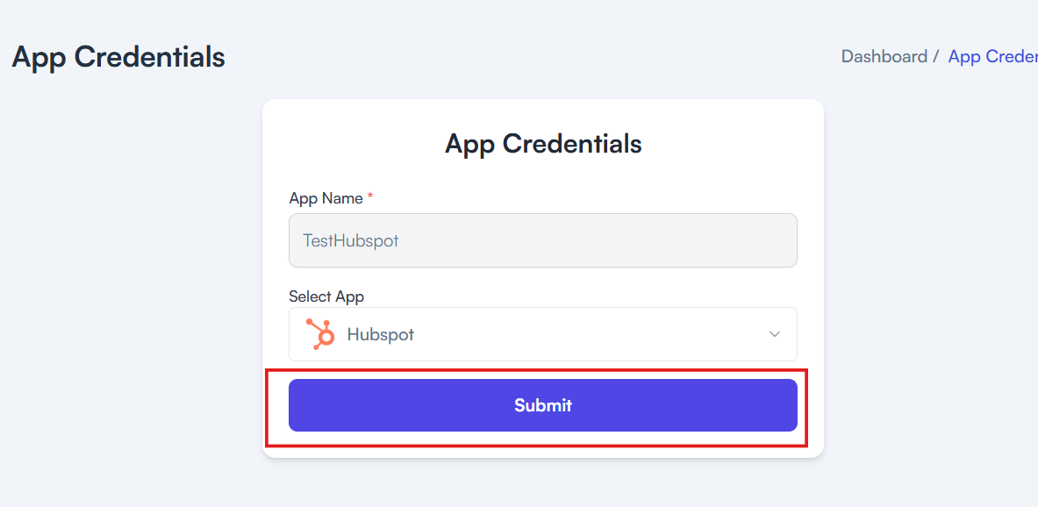Click the orange Hubspot logo icon
The image size is (1038, 507).
320,333
